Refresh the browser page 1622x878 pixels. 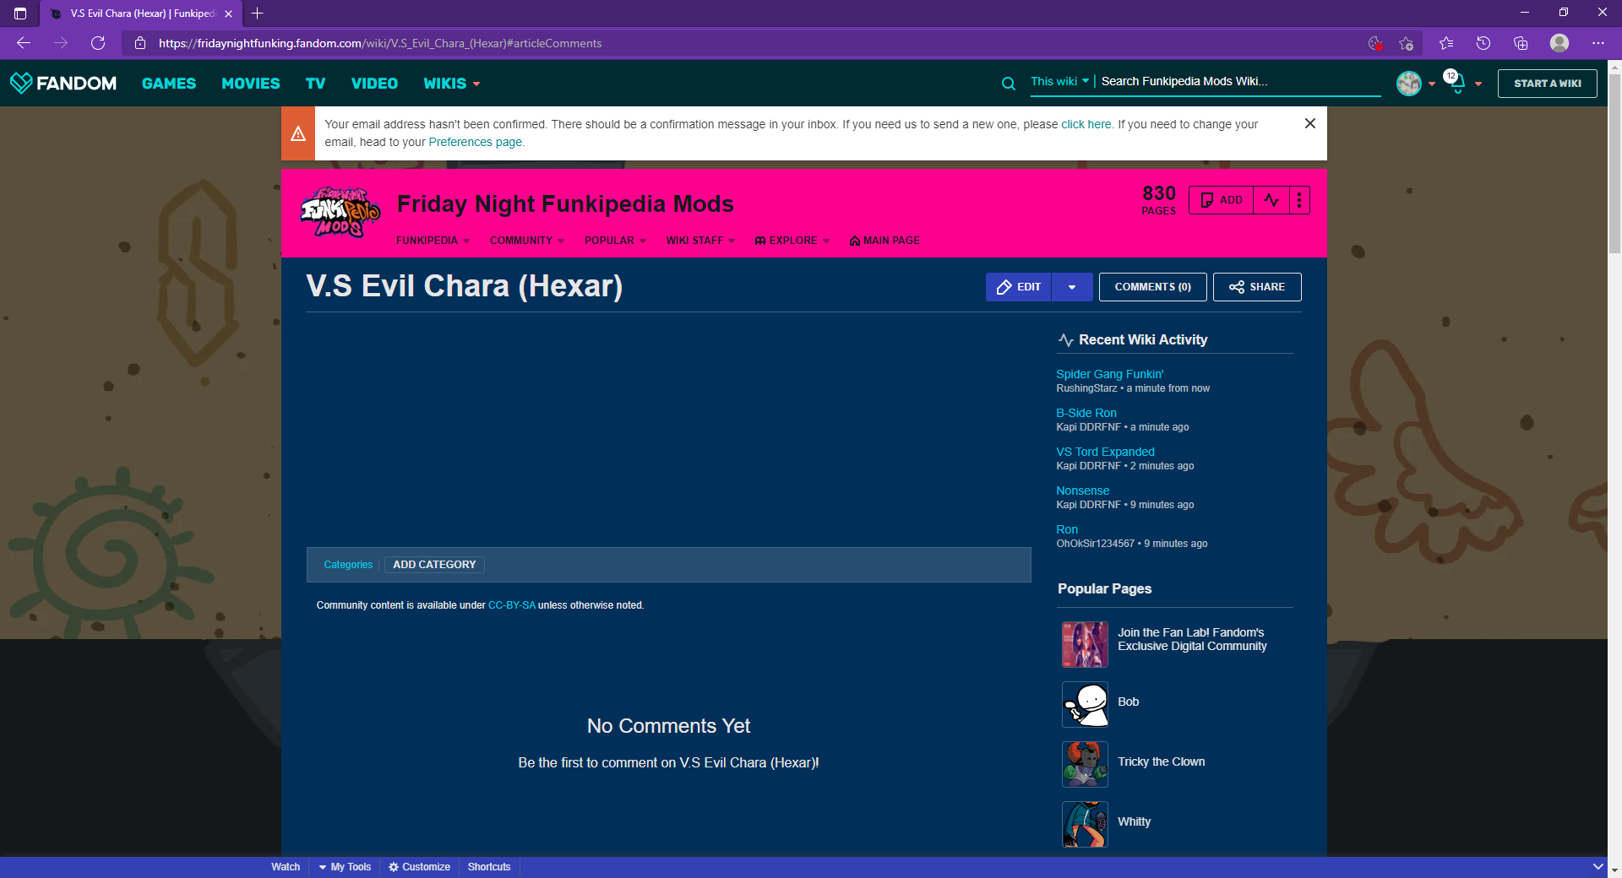click(98, 43)
